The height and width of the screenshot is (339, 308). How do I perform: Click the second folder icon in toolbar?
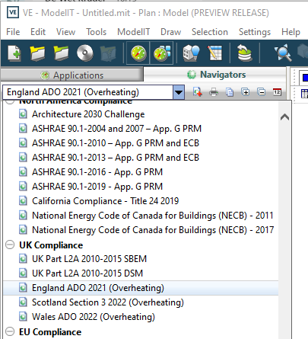pos(61,53)
